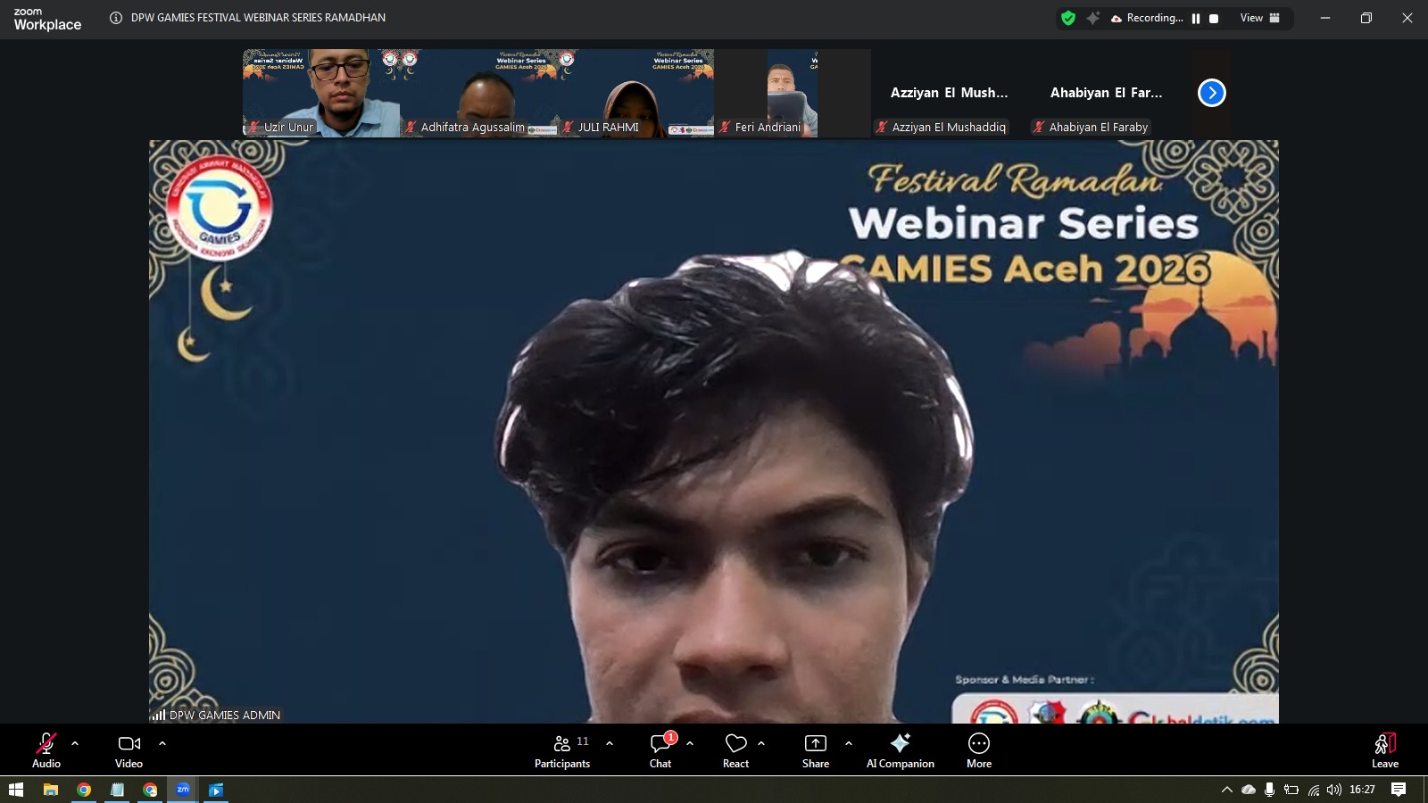This screenshot has width=1428, height=803.
Task: Leave the meeting
Action: click(x=1384, y=749)
